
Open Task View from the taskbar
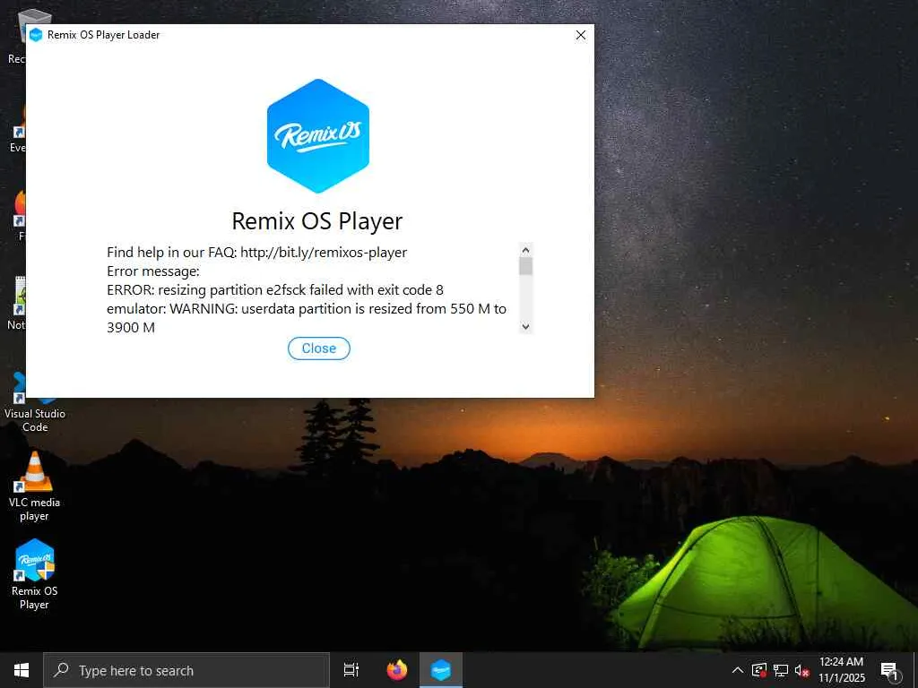tap(351, 670)
